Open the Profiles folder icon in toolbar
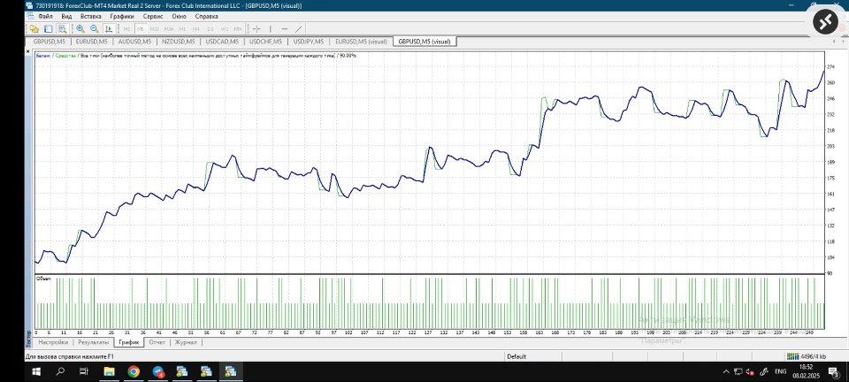This screenshot has width=849, height=382. [x=34, y=28]
